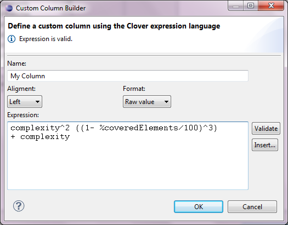Confirm the column with OK
The height and width of the screenshot is (225, 288).
[x=199, y=207]
